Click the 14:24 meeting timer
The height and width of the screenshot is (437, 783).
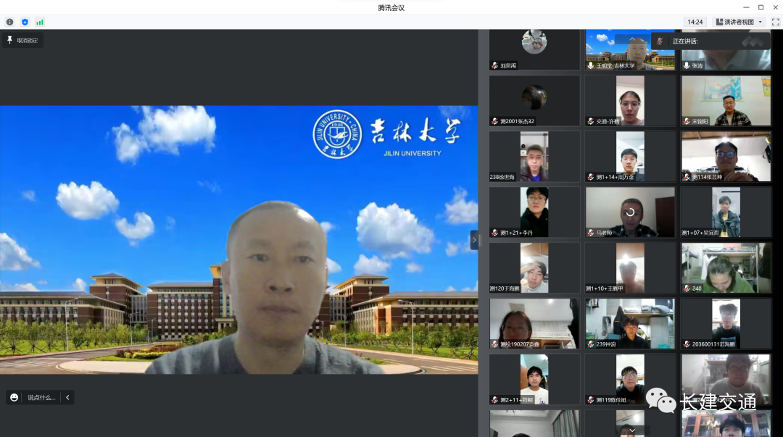pyautogui.click(x=695, y=22)
